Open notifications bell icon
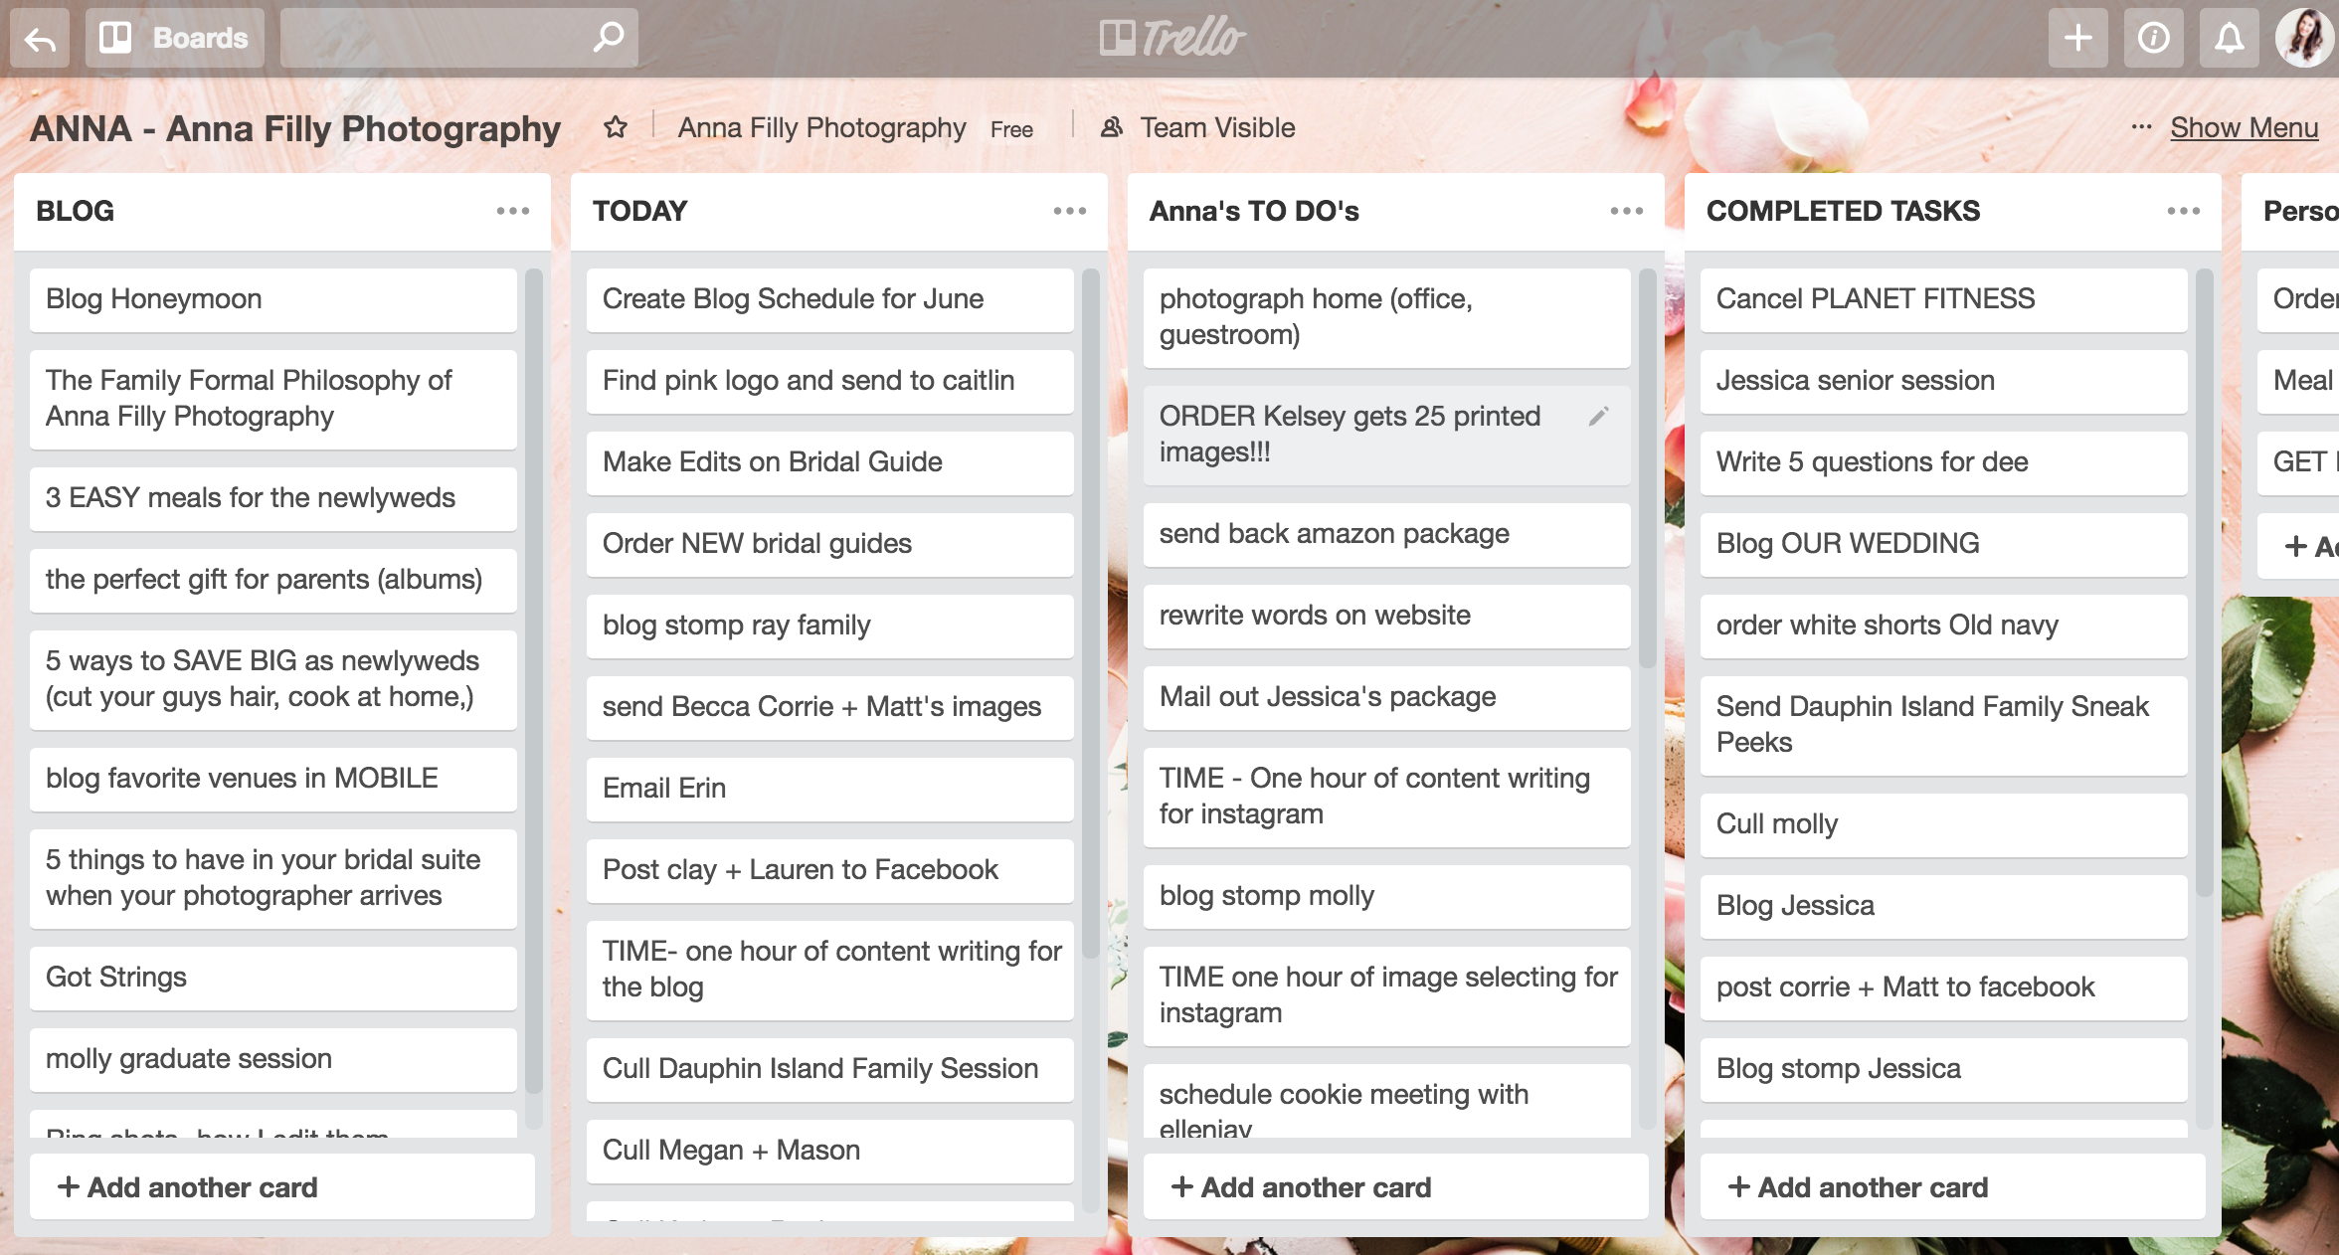 [x=2229, y=38]
